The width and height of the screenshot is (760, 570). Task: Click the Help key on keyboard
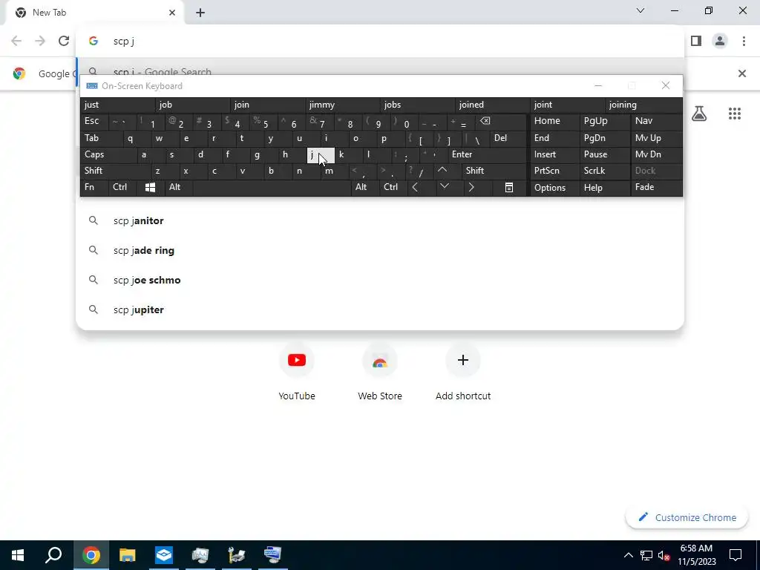coord(604,188)
